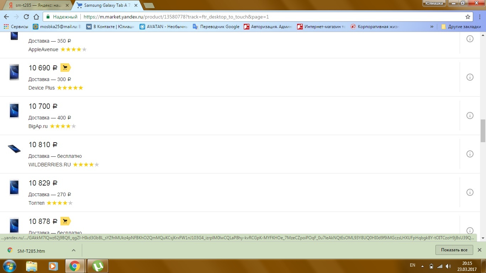Click the Юлиашка profile button
The image size is (486, 273).
[x=434, y=3]
